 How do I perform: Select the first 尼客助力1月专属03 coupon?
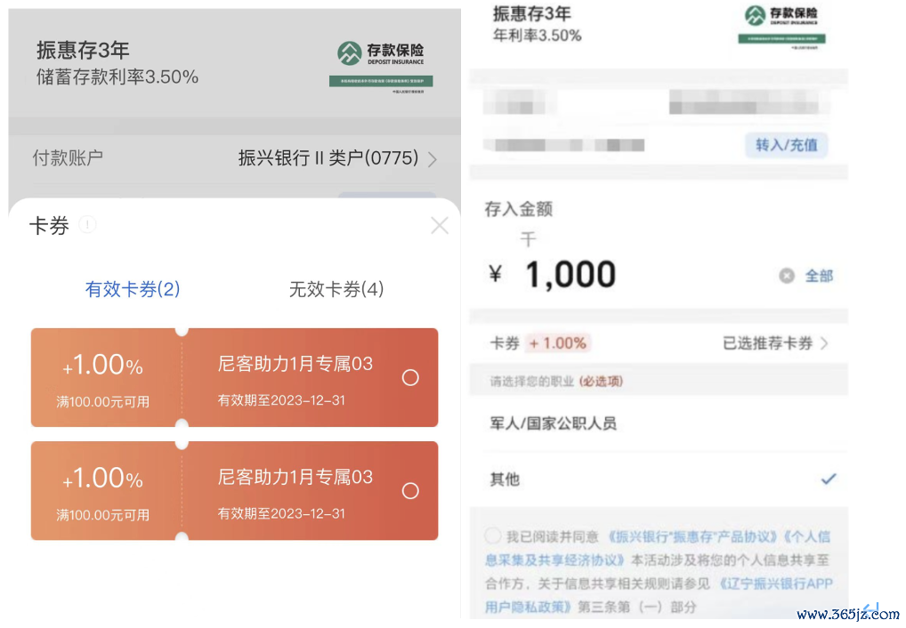[x=410, y=378]
